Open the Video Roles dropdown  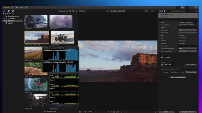coord(188,30)
